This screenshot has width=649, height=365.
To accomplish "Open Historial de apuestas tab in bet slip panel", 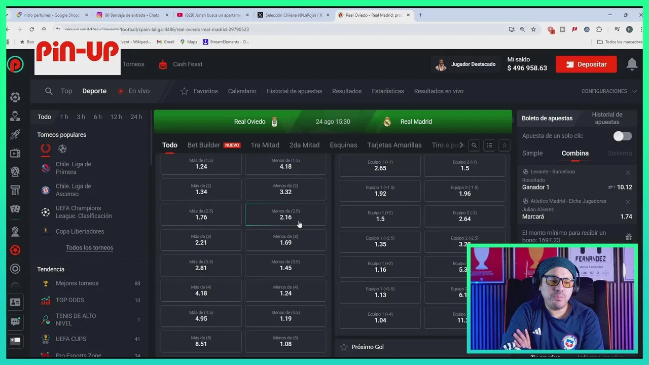I will tap(607, 118).
